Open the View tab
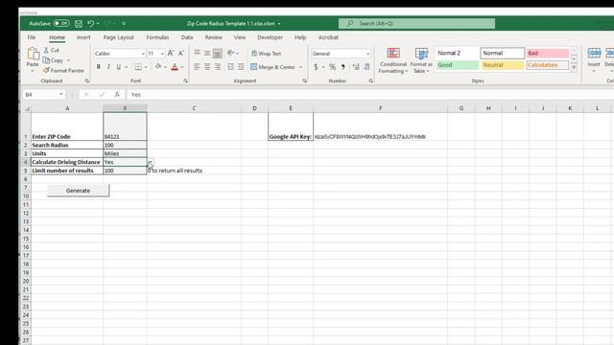This screenshot has width=614, height=345. pyautogui.click(x=240, y=37)
